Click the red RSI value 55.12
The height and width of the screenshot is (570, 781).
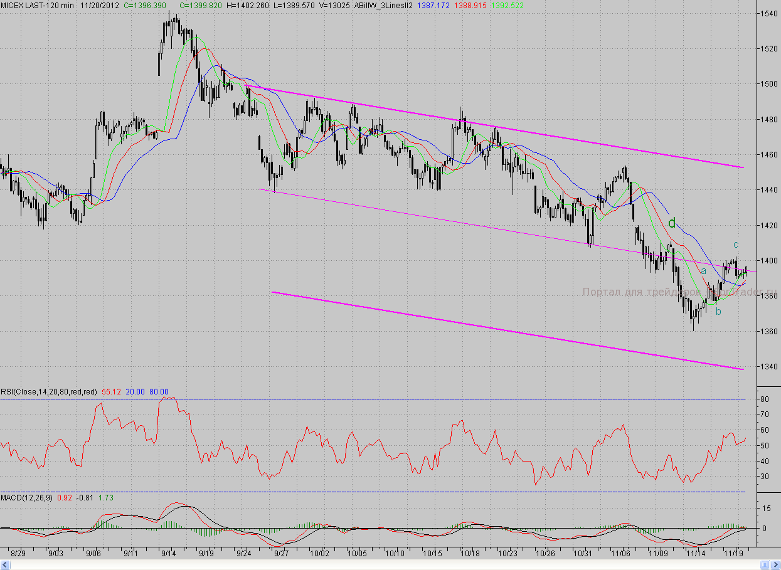point(111,392)
